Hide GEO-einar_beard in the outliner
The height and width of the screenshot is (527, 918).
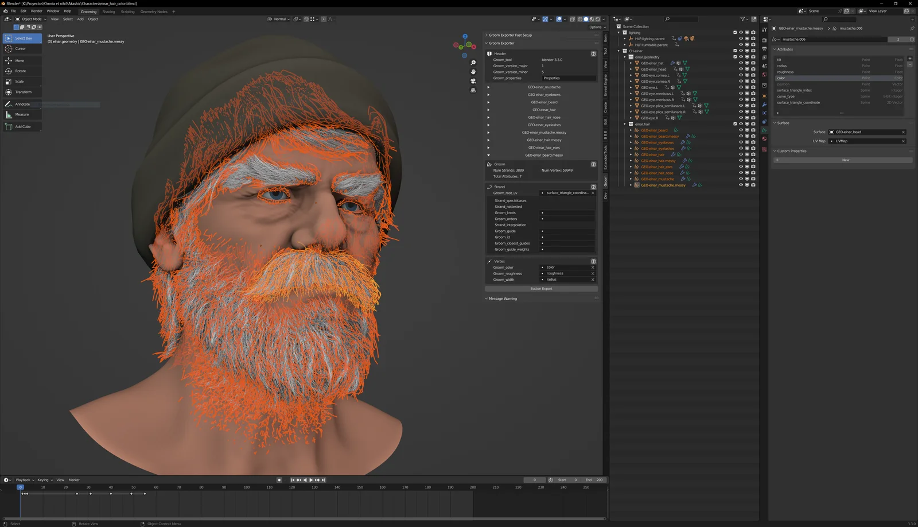tap(741, 130)
